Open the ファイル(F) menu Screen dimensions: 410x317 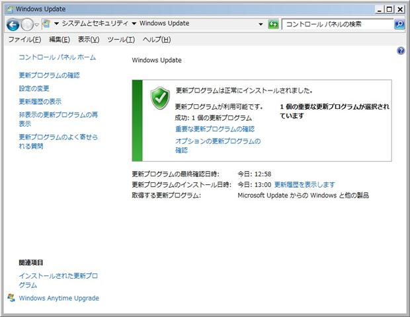click(x=25, y=40)
